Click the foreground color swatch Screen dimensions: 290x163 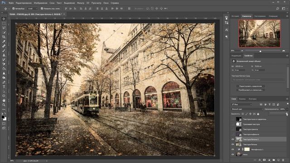pos(3,117)
